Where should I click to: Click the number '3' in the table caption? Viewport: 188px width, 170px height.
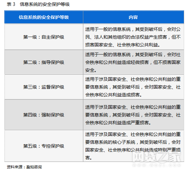coord(14,4)
